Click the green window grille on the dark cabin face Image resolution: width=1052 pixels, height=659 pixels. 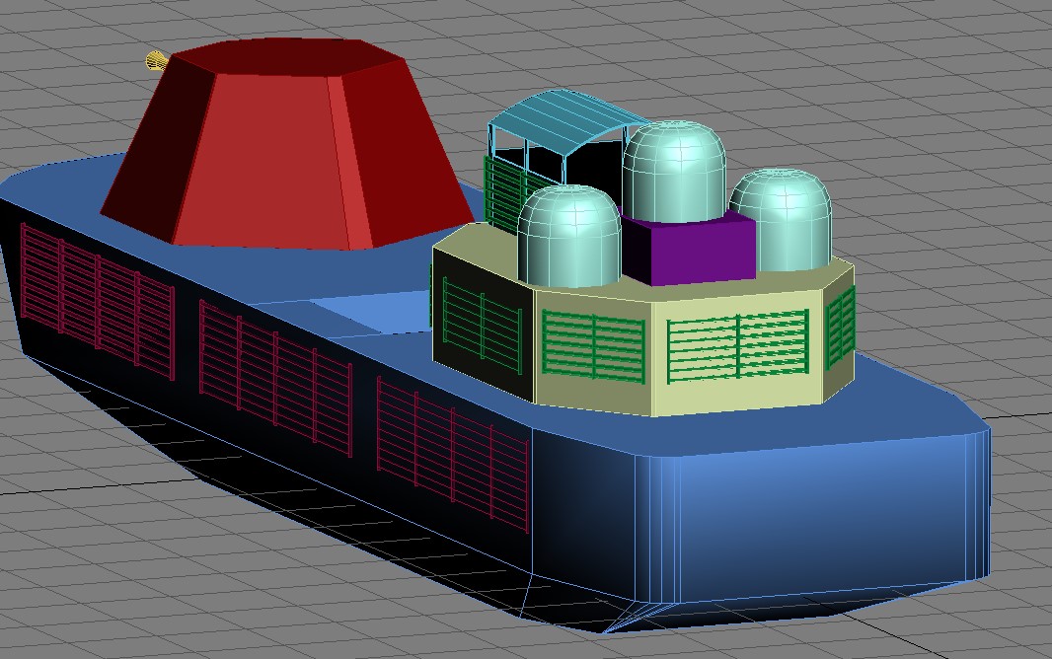coord(482,326)
